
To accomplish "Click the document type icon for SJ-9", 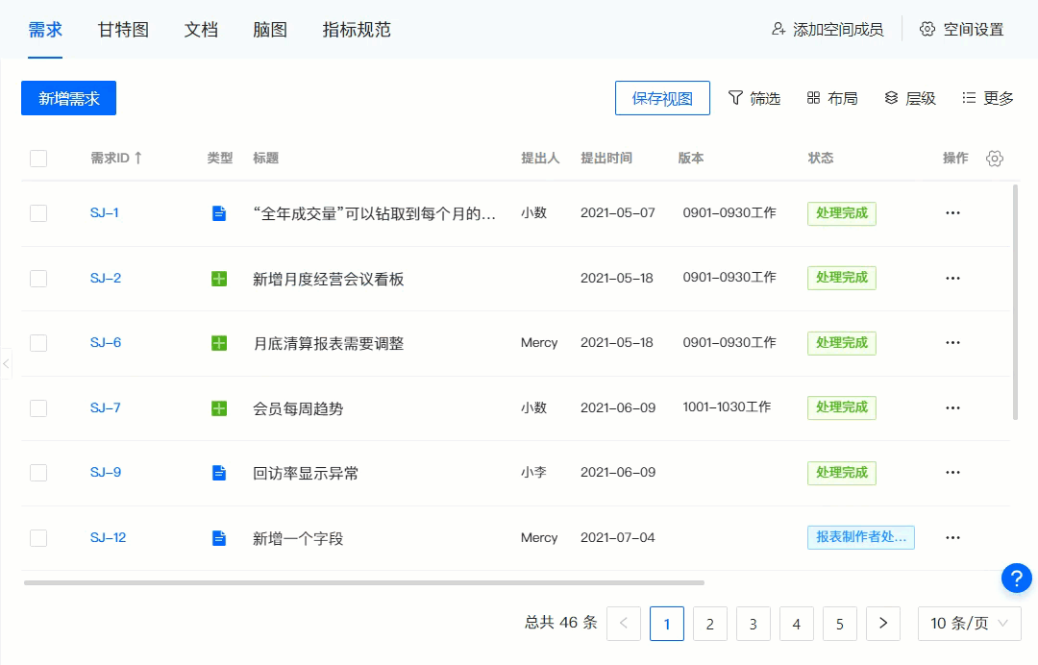I will pyautogui.click(x=219, y=473).
